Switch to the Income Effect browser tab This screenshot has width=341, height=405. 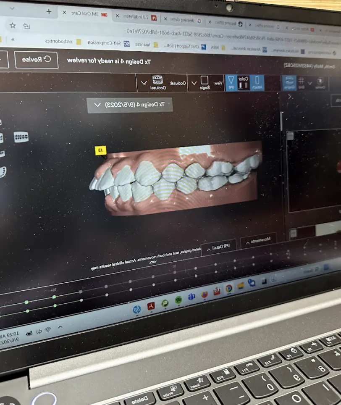228,23
